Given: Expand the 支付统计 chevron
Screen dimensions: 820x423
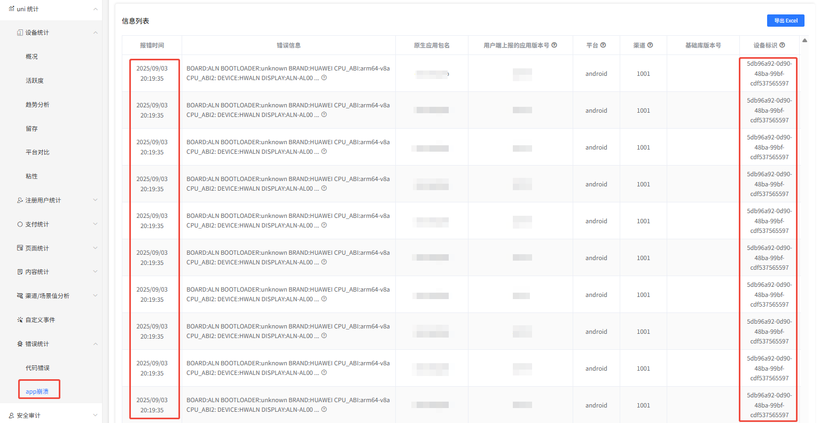Looking at the screenshot, I should (x=96, y=224).
